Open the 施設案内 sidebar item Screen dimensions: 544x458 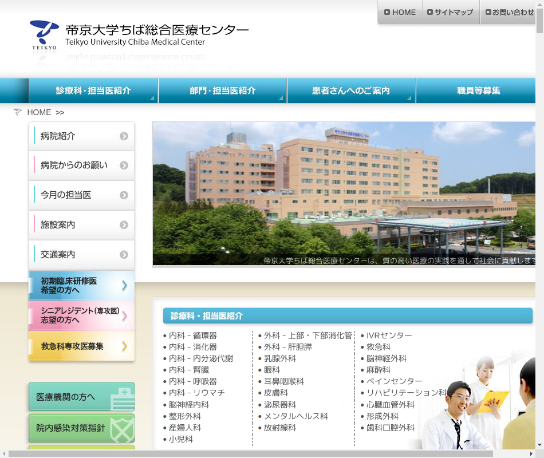tap(81, 225)
